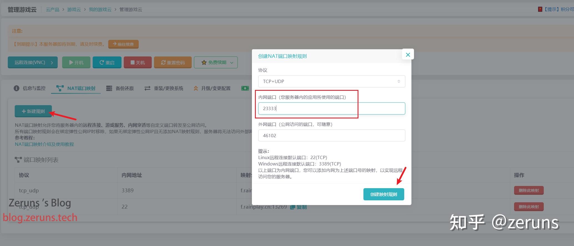The image size is (574, 246).
Task: Click the server icon beside 备份还原
Action: point(109,88)
